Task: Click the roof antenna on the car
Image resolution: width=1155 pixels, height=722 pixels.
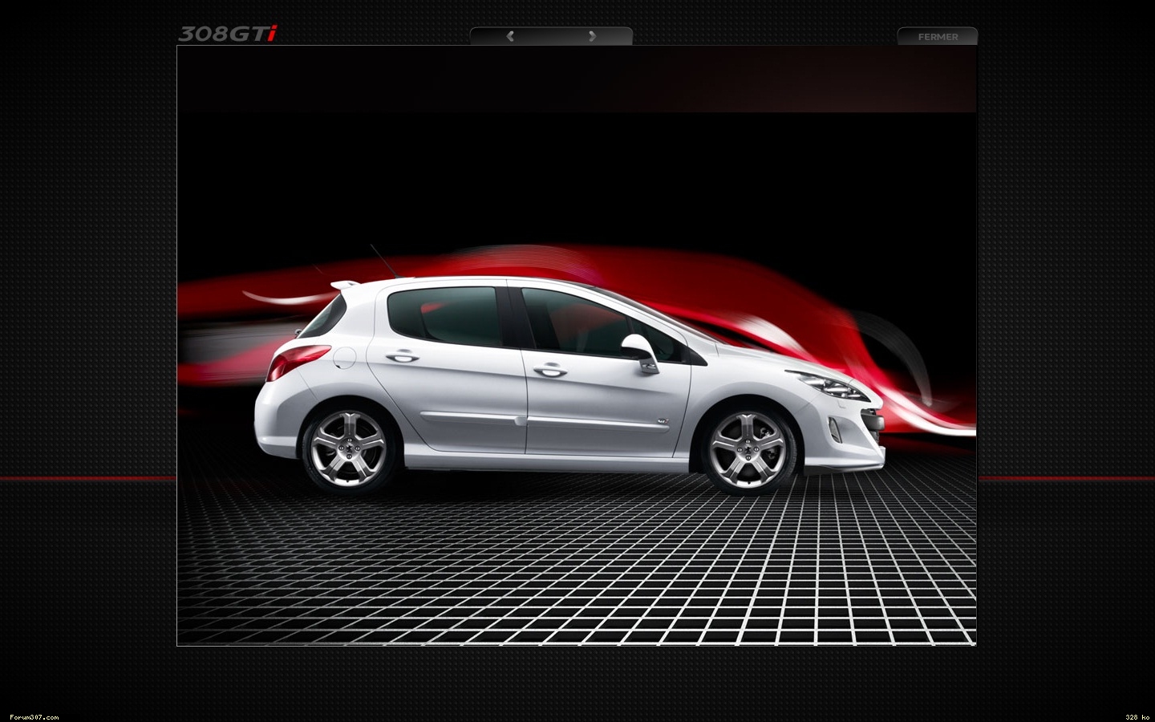Action: point(381,261)
